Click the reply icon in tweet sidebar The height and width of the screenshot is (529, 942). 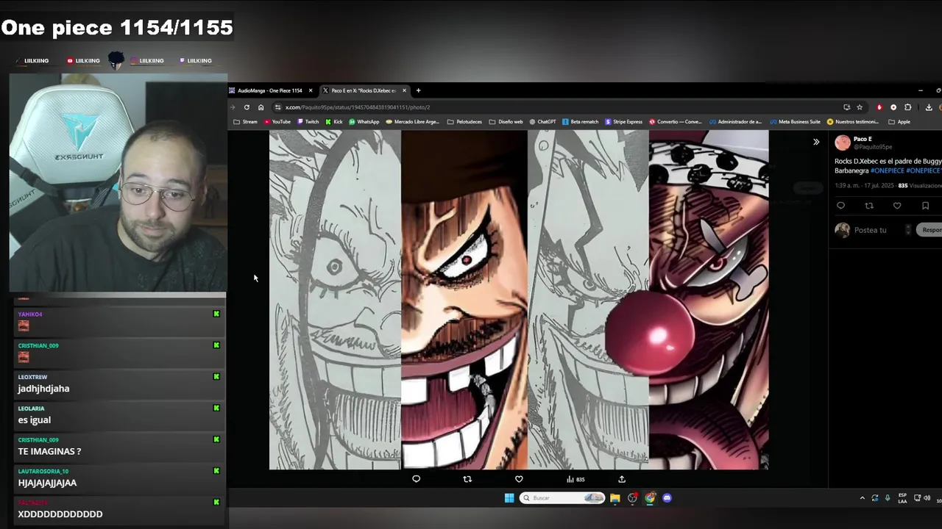click(841, 206)
